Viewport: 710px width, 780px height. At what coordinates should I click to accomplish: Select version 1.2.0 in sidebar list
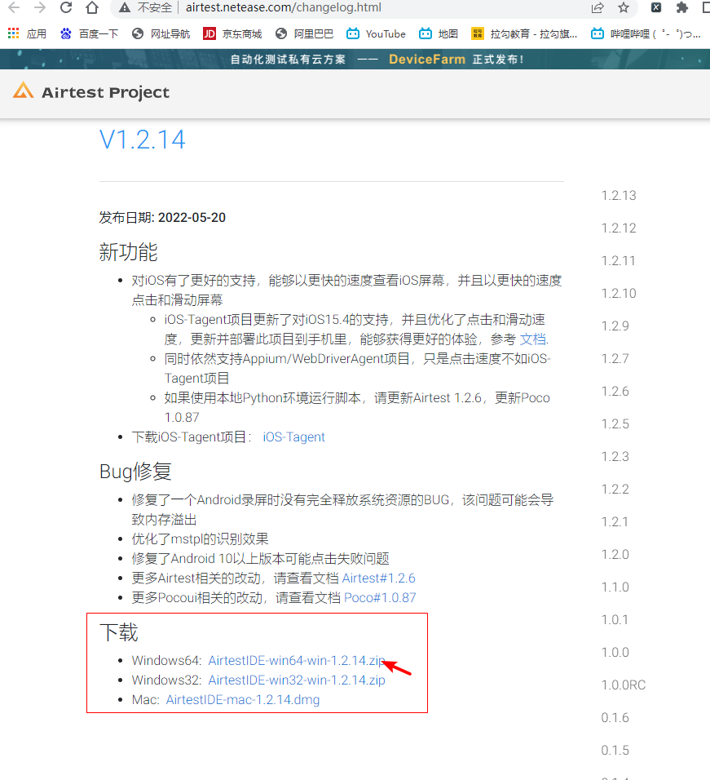(x=615, y=555)
